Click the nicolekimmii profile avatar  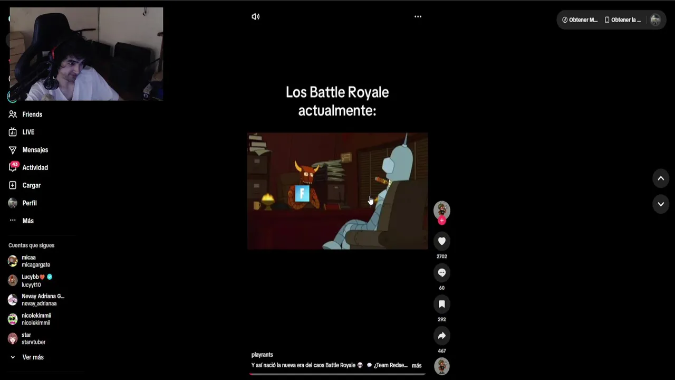(x=13, y=319)
